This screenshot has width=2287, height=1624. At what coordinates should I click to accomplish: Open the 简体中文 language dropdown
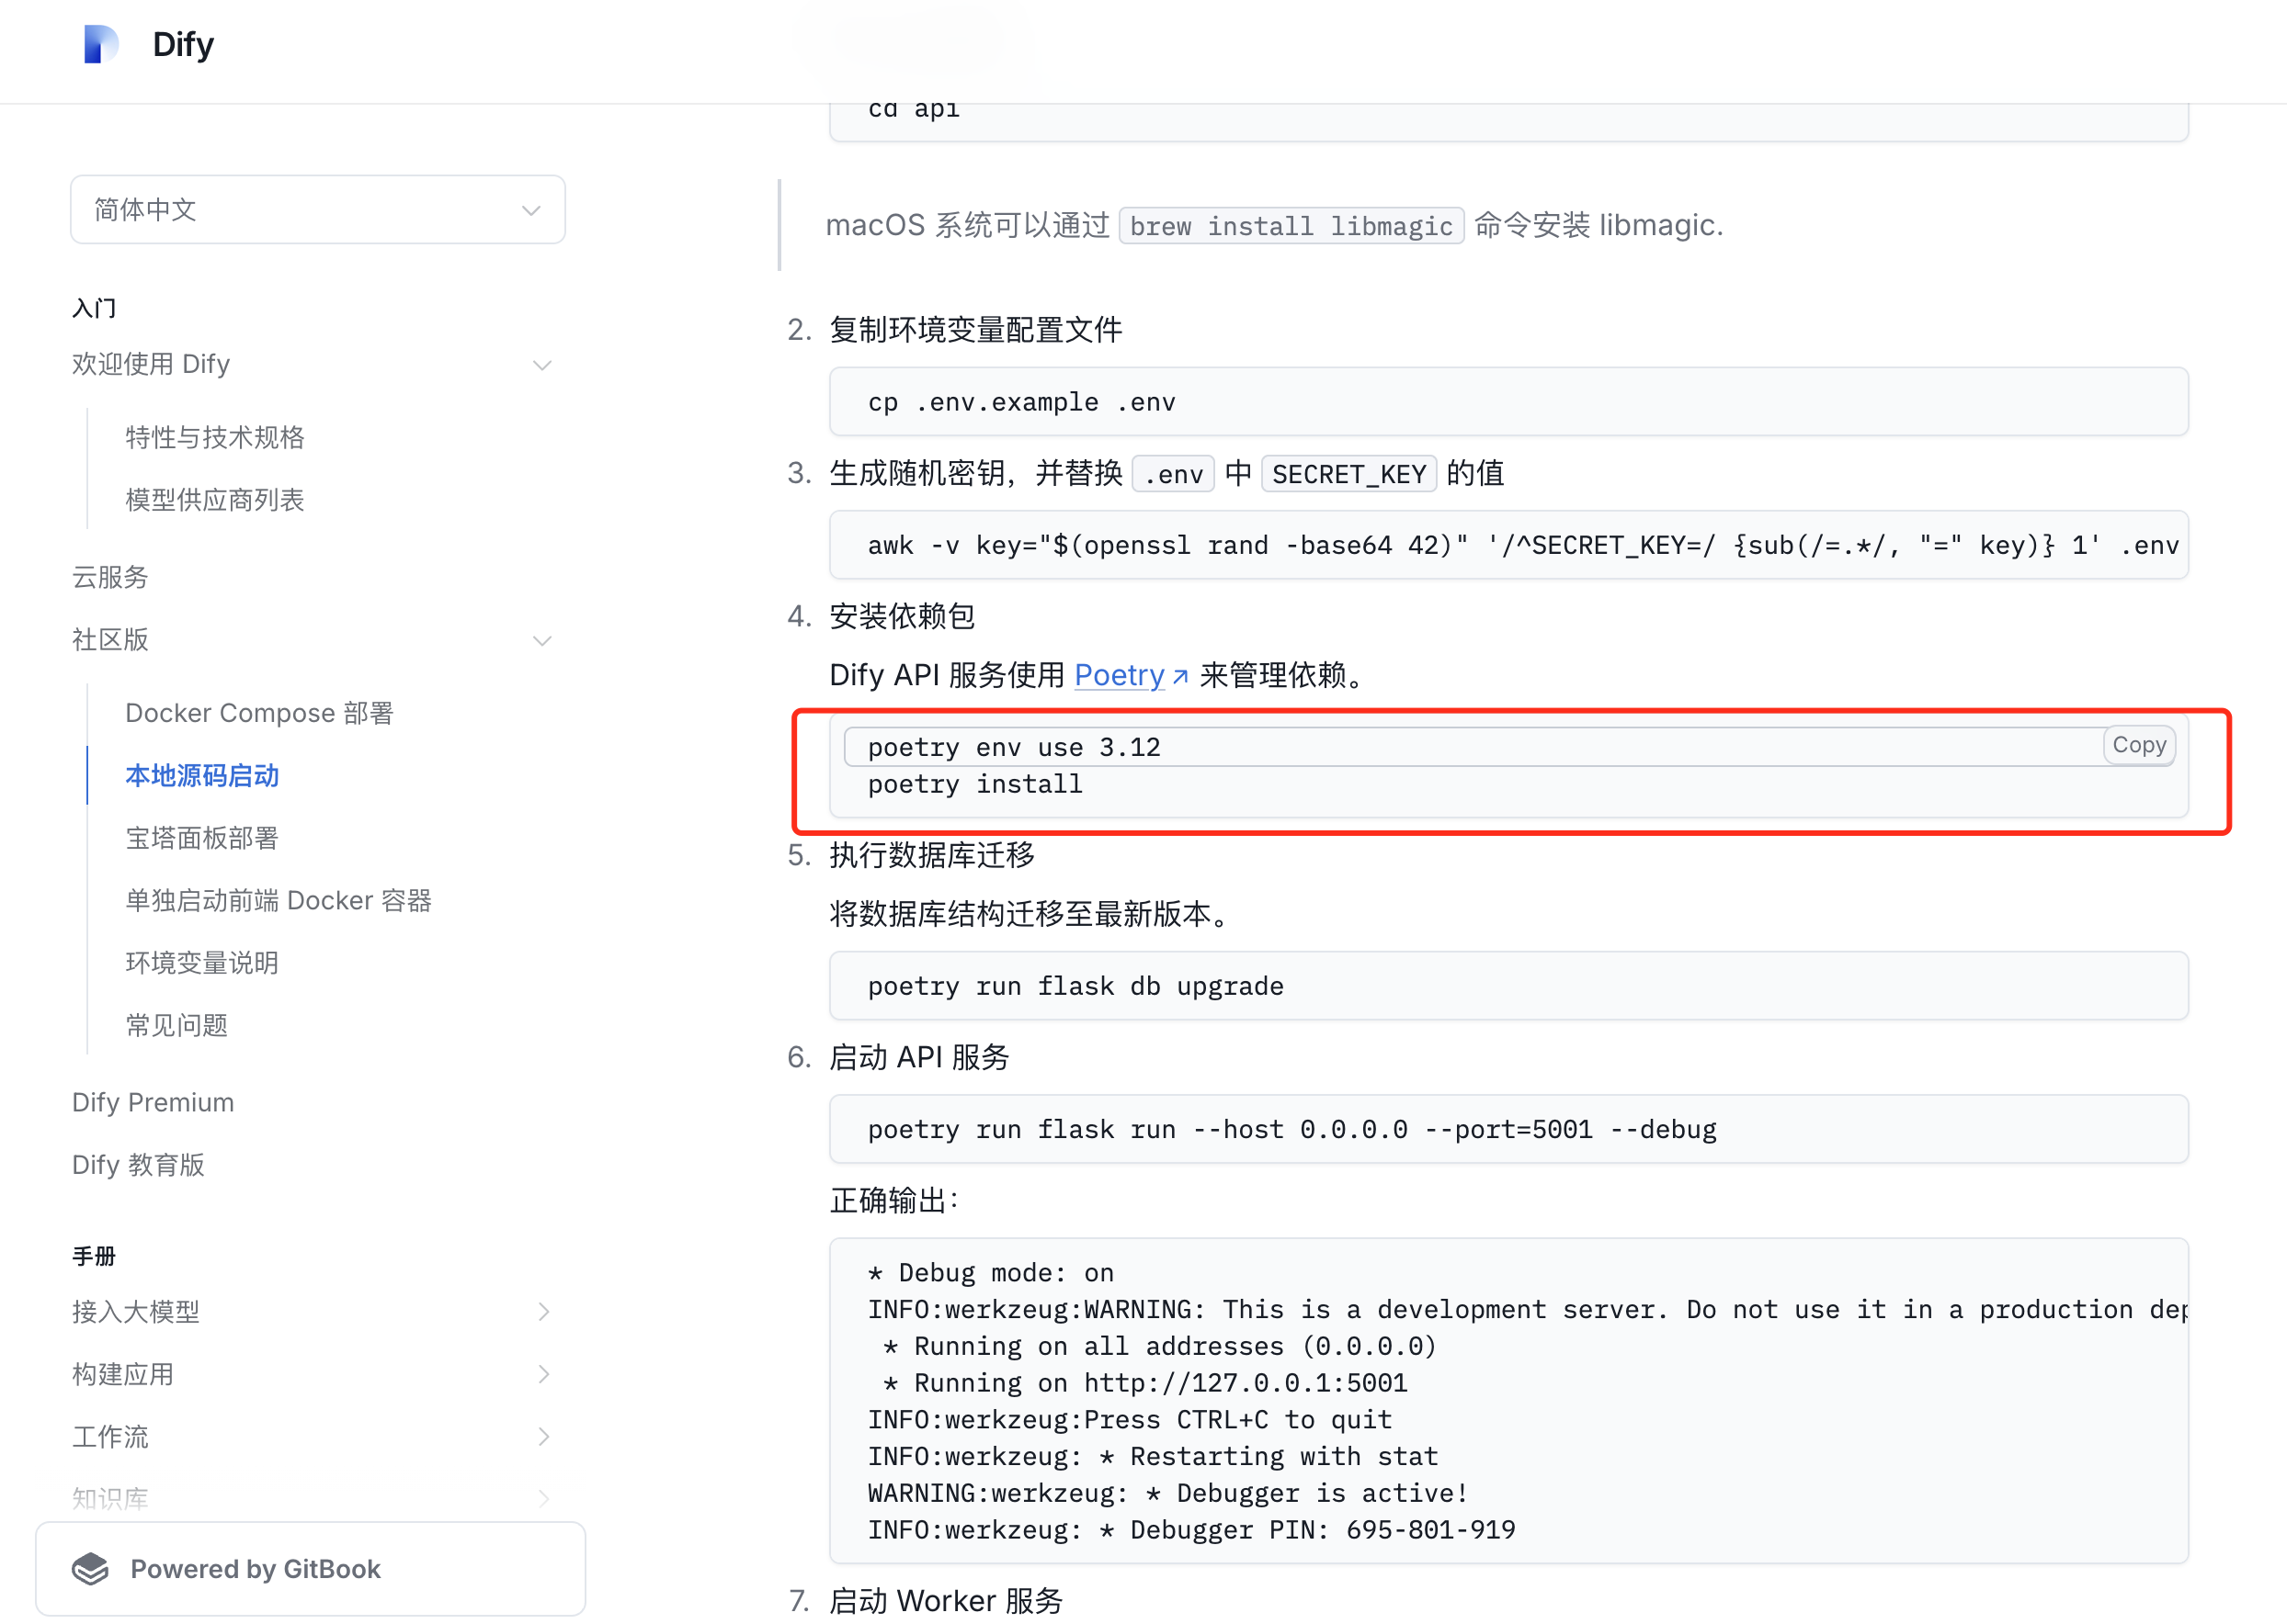click(317, 210)
